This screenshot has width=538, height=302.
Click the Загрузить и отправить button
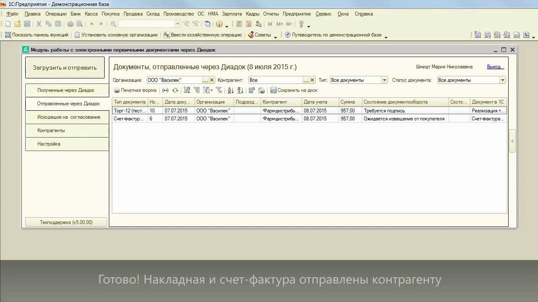[x=65, y=68]
